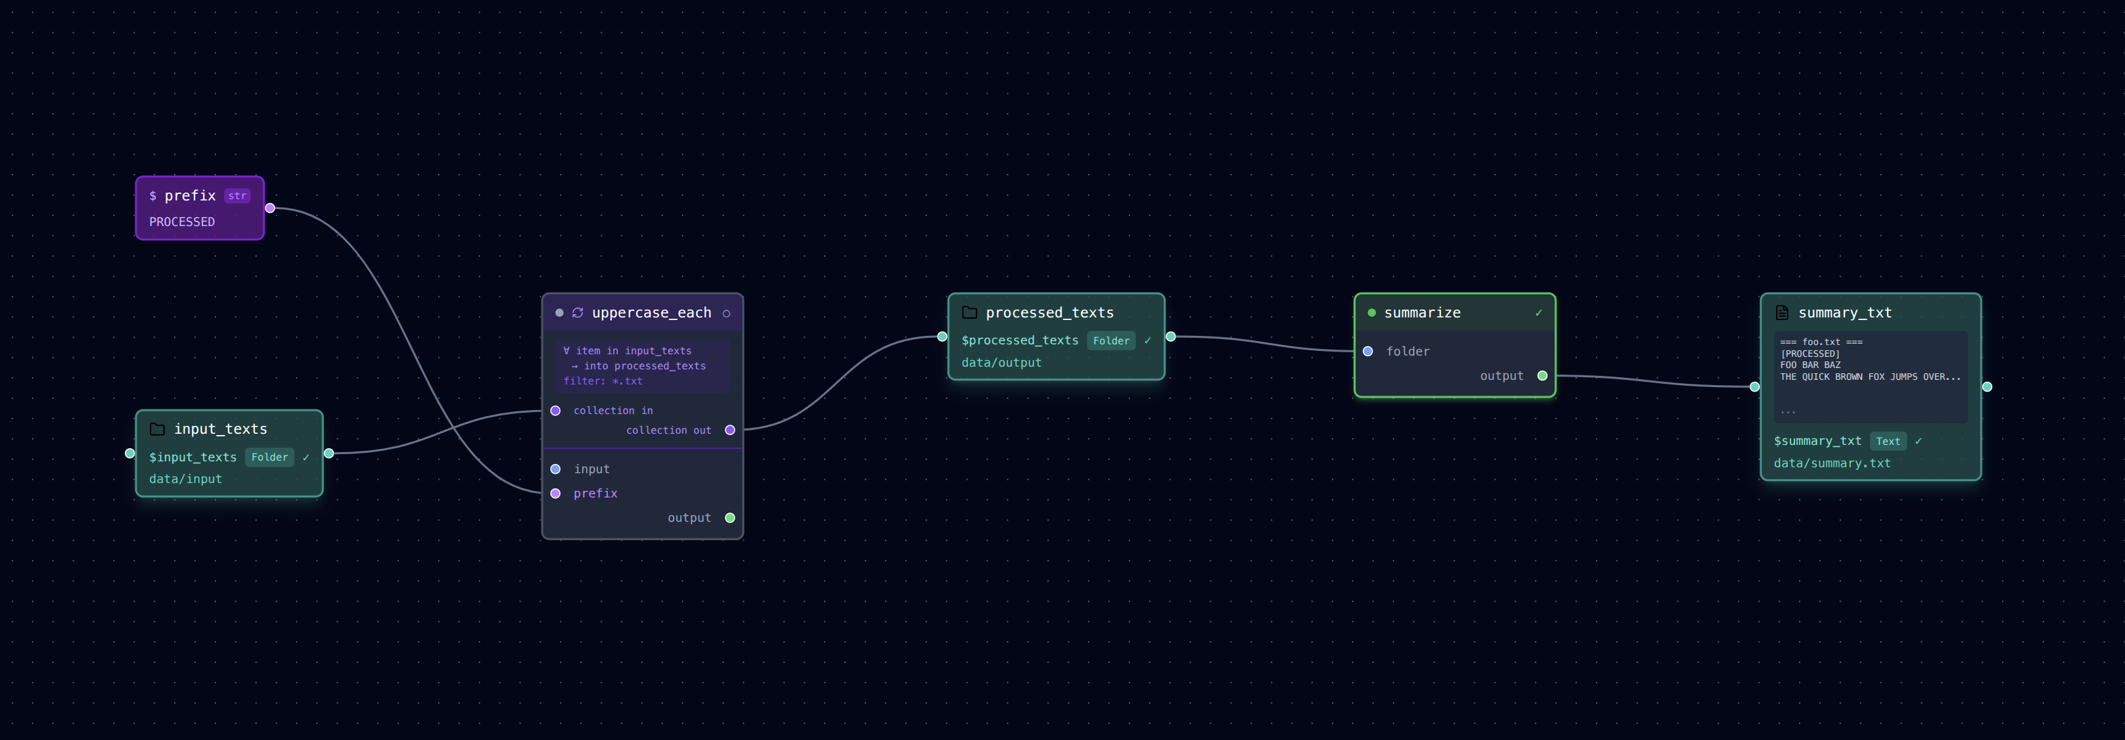Toggle the checkmark beside $summary_txt
This screenshot has width=2125, height=740.
1919,442
